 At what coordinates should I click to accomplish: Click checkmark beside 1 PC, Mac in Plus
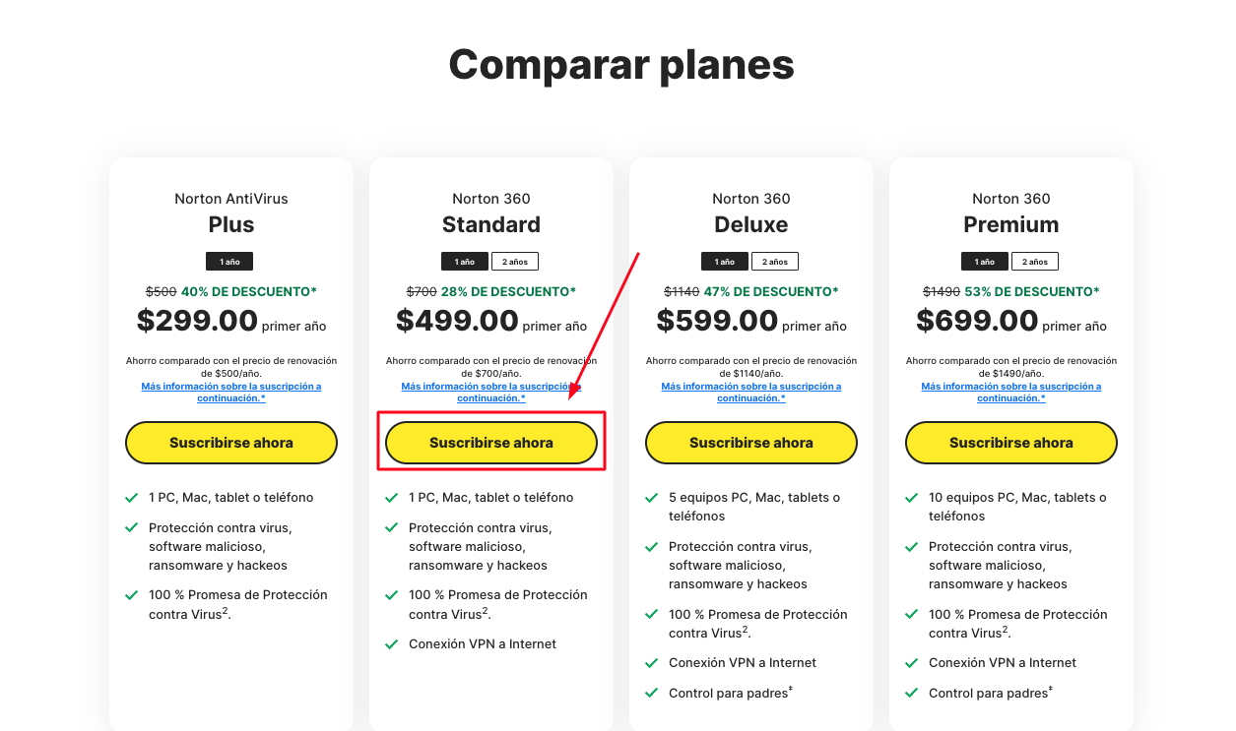131,498
